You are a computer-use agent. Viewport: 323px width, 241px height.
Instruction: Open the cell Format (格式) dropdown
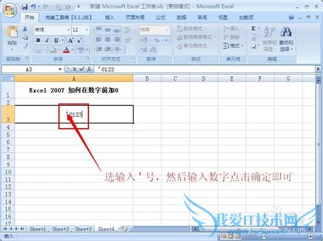tap(233, 46)
